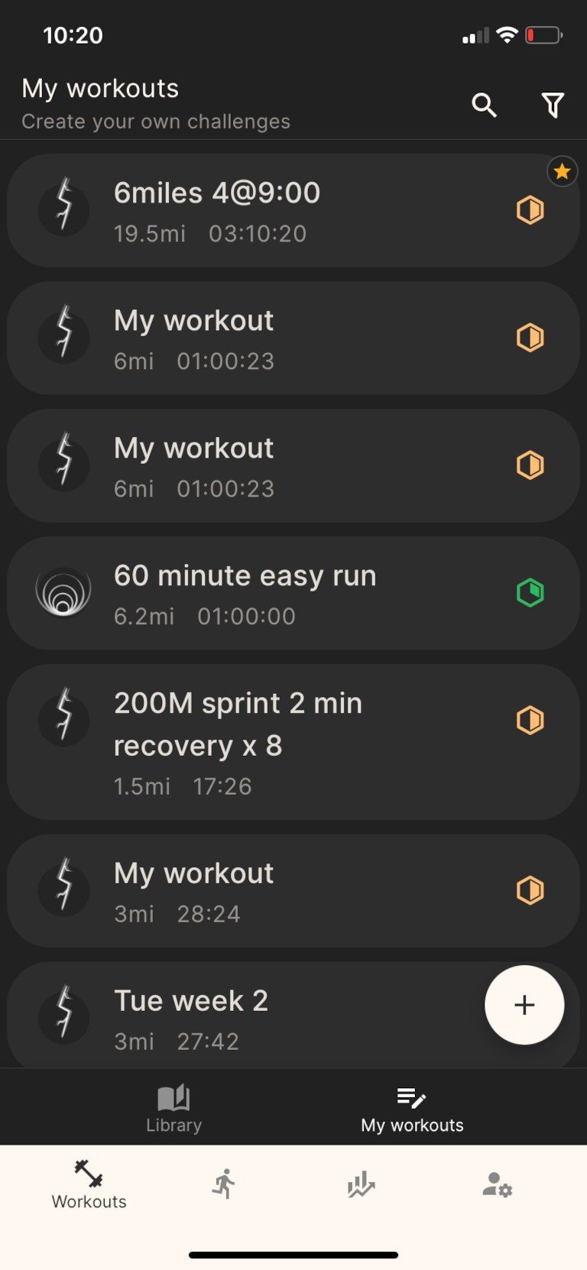Viewport: 587px width, 1270px height.
Task: Select the My workouts tab
Action: click(412, 1108)
